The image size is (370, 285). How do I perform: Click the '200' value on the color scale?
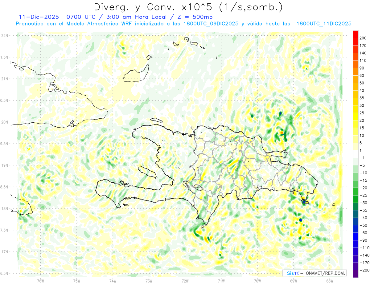(363, 38)
